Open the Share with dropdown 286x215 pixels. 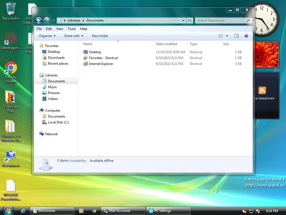tap(74, 36)
